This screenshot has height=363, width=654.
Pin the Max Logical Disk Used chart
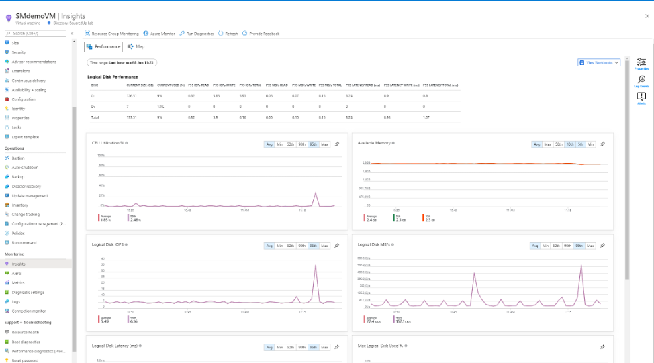pos(603,347)
